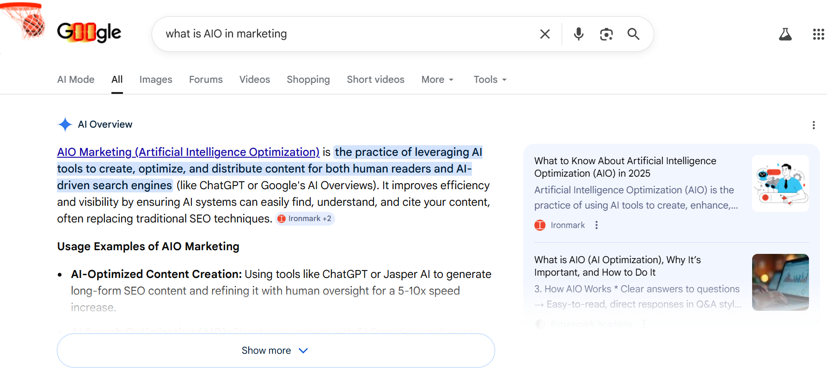Open 'What is AIO (AI Optimization)' article
The width and height of the screenshot is (827, 382).
(618, 266)
